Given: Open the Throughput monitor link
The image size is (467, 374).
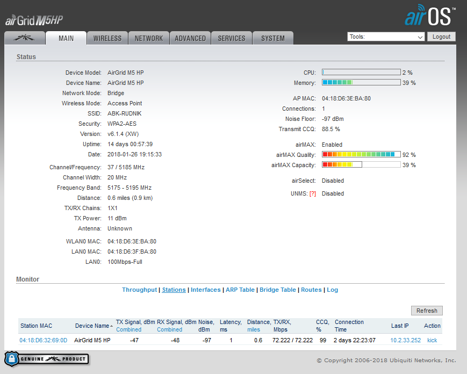Looking at the screenshot, I should pyautogui.click(x=140, y=290).
